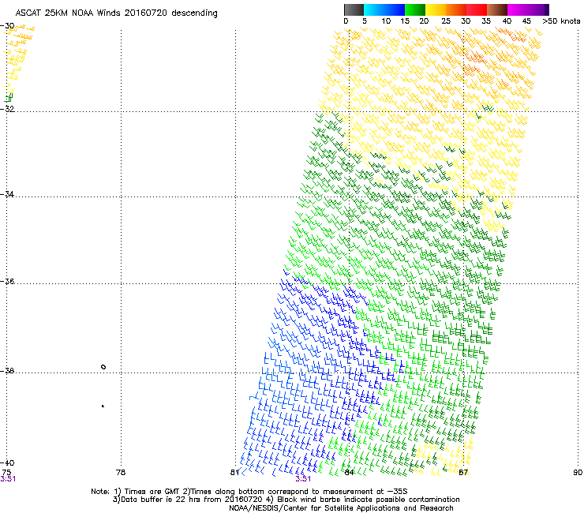Click the "81" longitude axis label
Viewport: 584px width, 513px height.
click(234, 473)
